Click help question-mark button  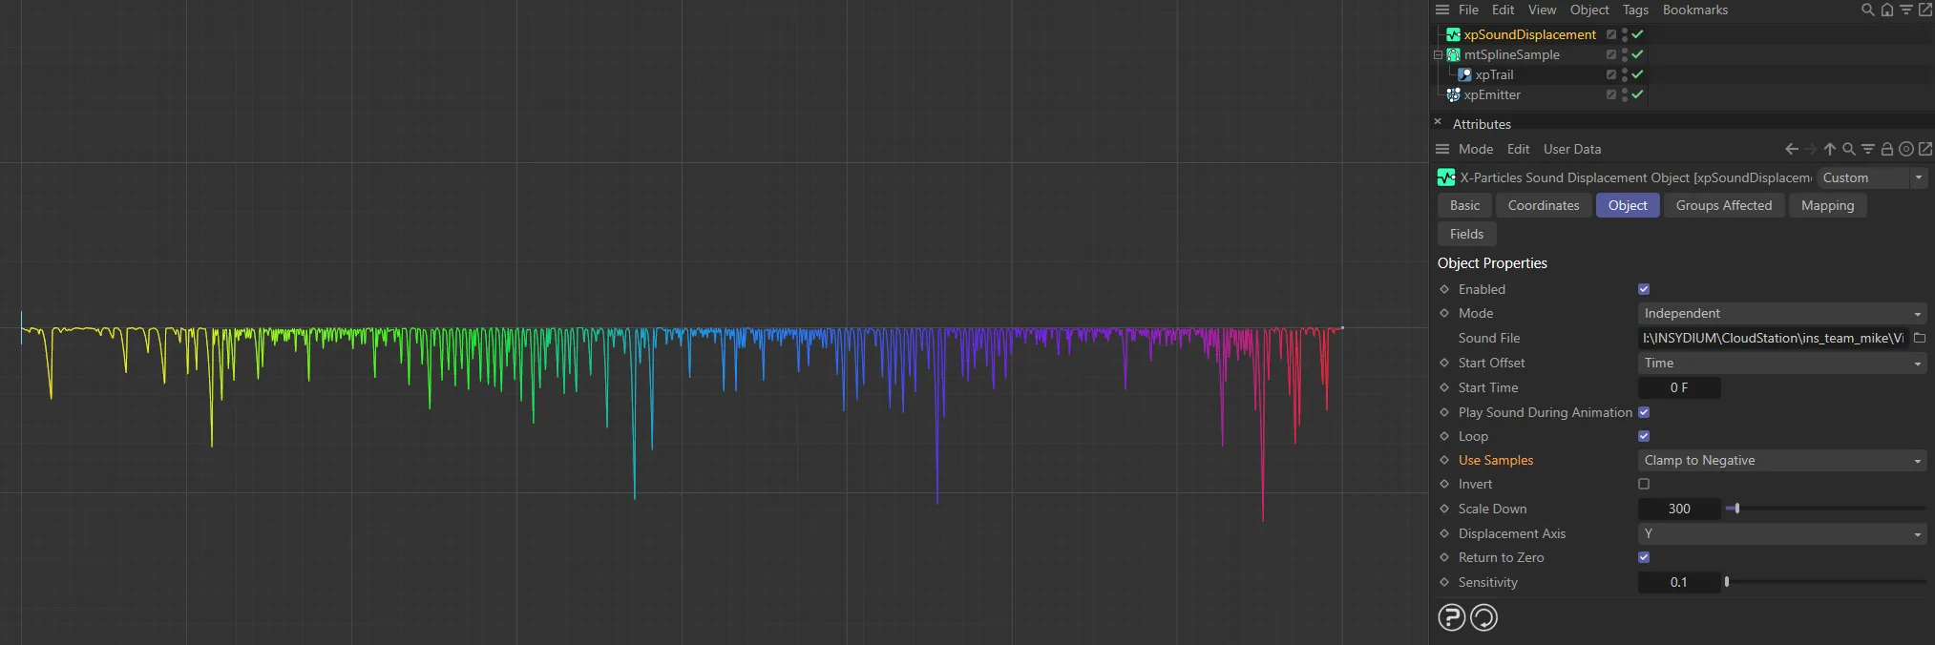point(1451,617)
